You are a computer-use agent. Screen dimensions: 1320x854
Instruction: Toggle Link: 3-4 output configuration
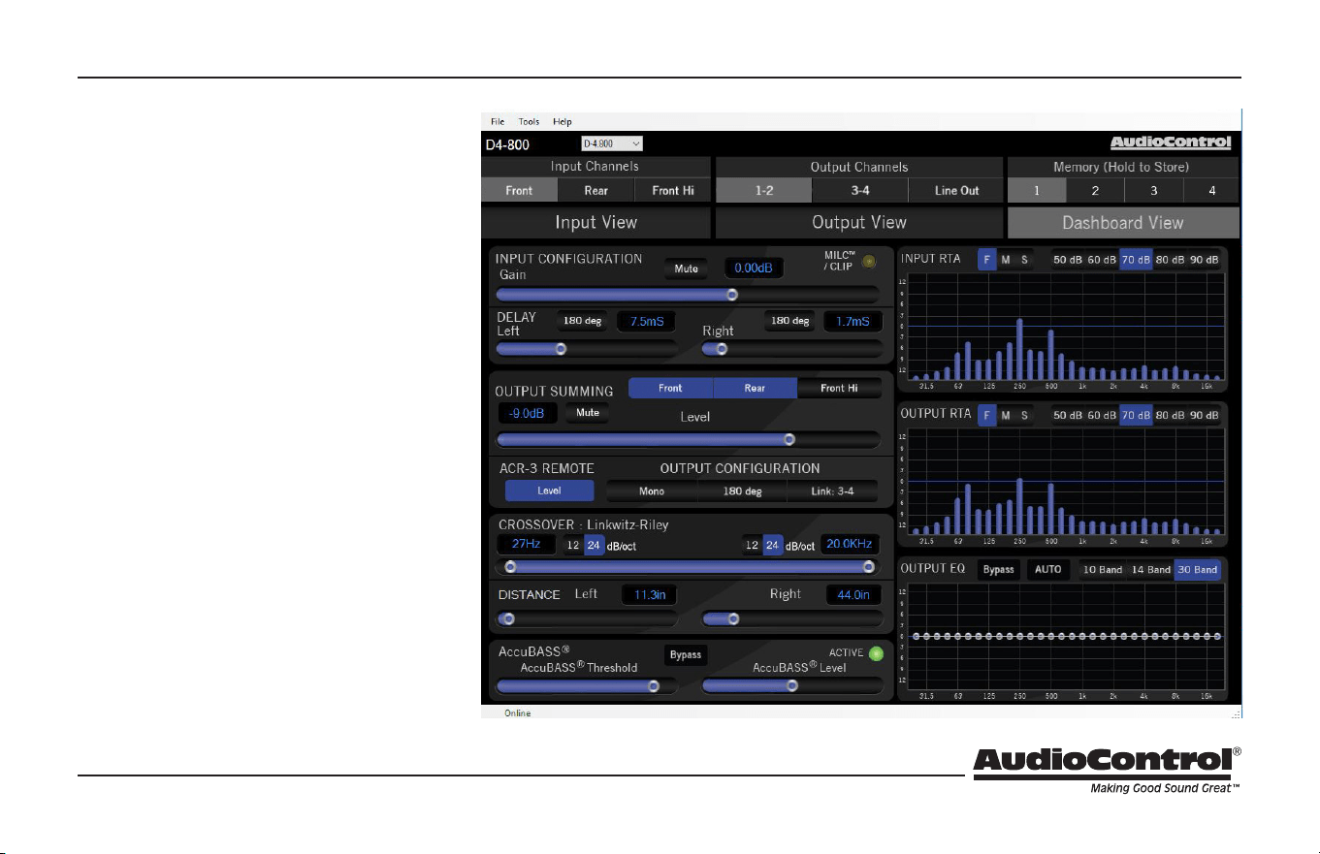(832, 491)
